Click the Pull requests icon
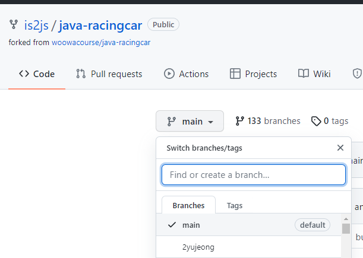The image size is (363, 258). 81,74
